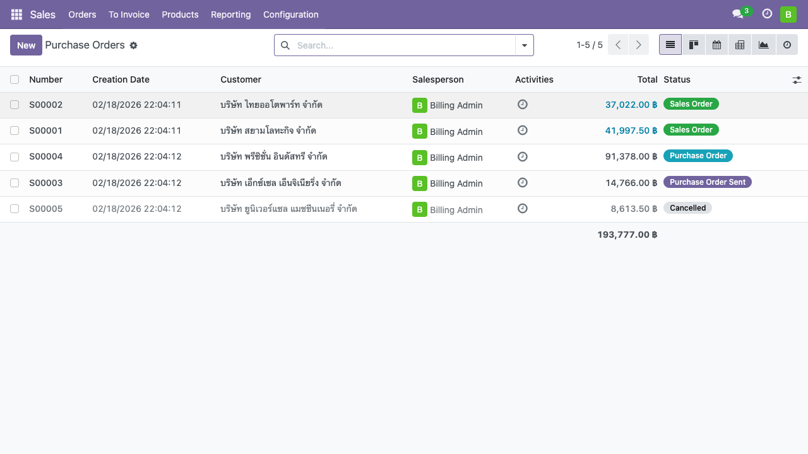The image size is (808, 454).
Task: Open the Purchase Orders gear settings
Action: click(133, 45)
